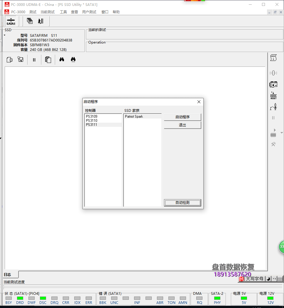Screen dimensions: 284x308
Task: Click the DSC status indicator
Action: [43, 298]
